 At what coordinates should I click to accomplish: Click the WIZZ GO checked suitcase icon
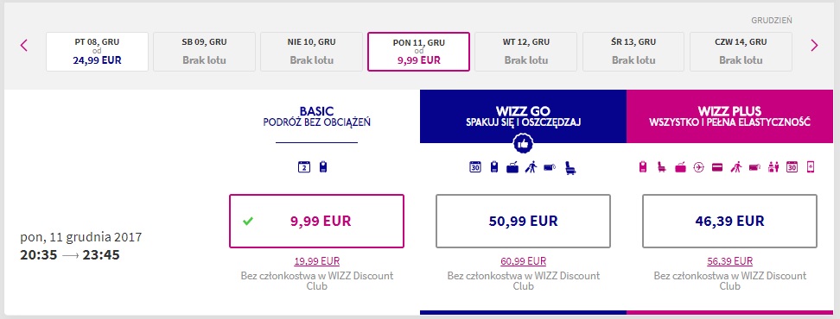(x=512, y=168)
